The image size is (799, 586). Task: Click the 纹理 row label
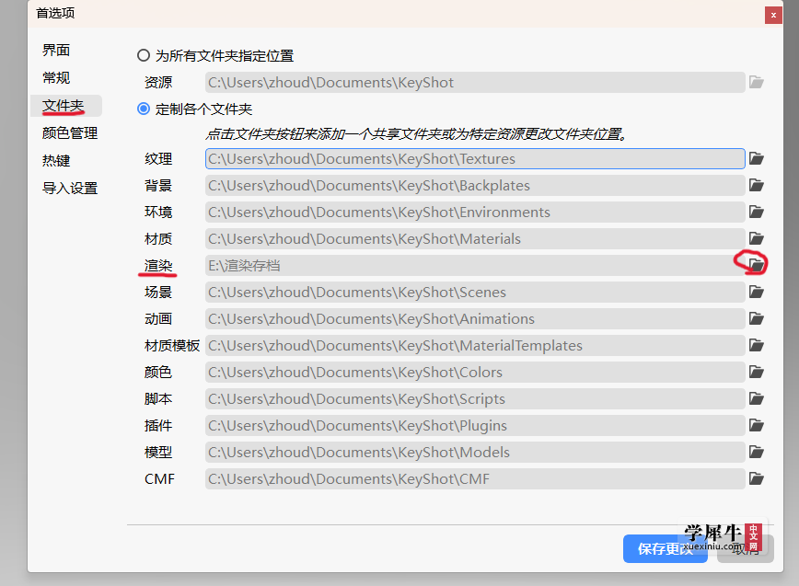point(158,159)
